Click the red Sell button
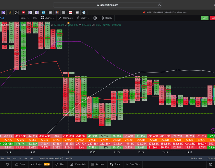This screenshot has width=215, height=168. 213,18
